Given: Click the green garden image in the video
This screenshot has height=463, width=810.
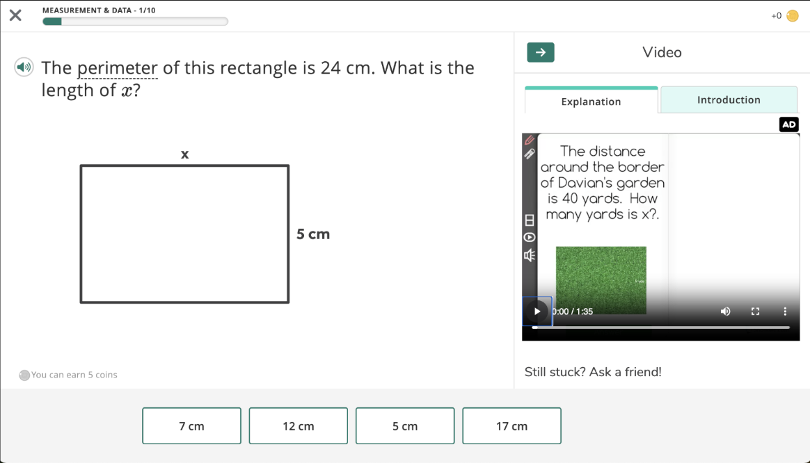Looking at the screenshot, I should pos(601,279).
